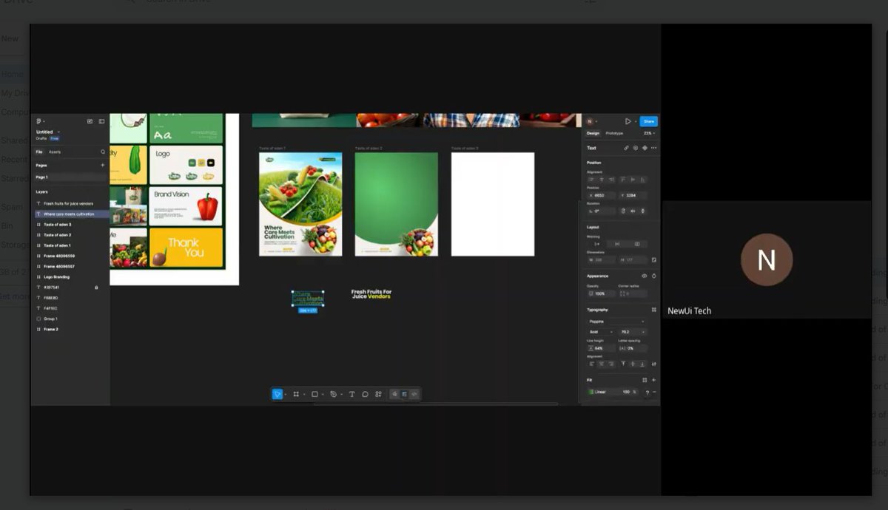The image size is (888, 510).
Task: Switch to Draw mode toggle
Action: 394,394
